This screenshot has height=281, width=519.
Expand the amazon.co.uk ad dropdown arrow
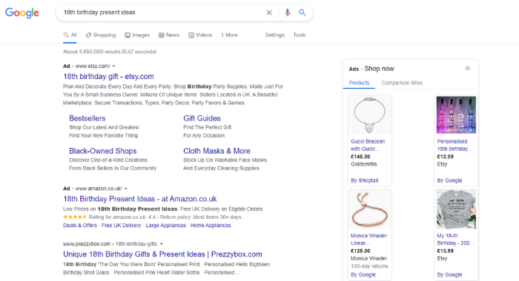(x=126, y=189)
